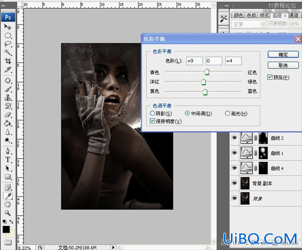This screenshot has height=250, width=302.
Task: Select the Background copy layer thumbnail
Action: [x=245, y=183]
